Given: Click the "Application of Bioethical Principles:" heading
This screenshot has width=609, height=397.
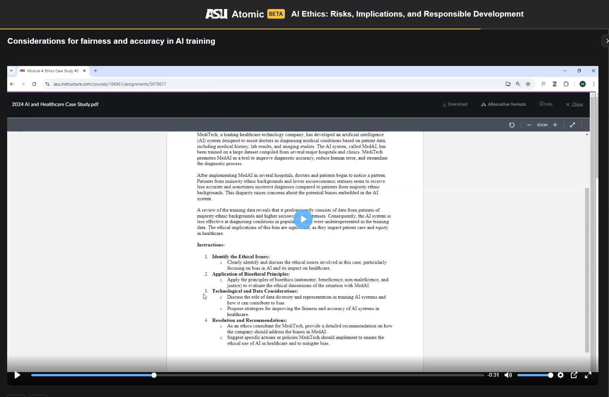Looking at the screenshot, I should (251, 274).
